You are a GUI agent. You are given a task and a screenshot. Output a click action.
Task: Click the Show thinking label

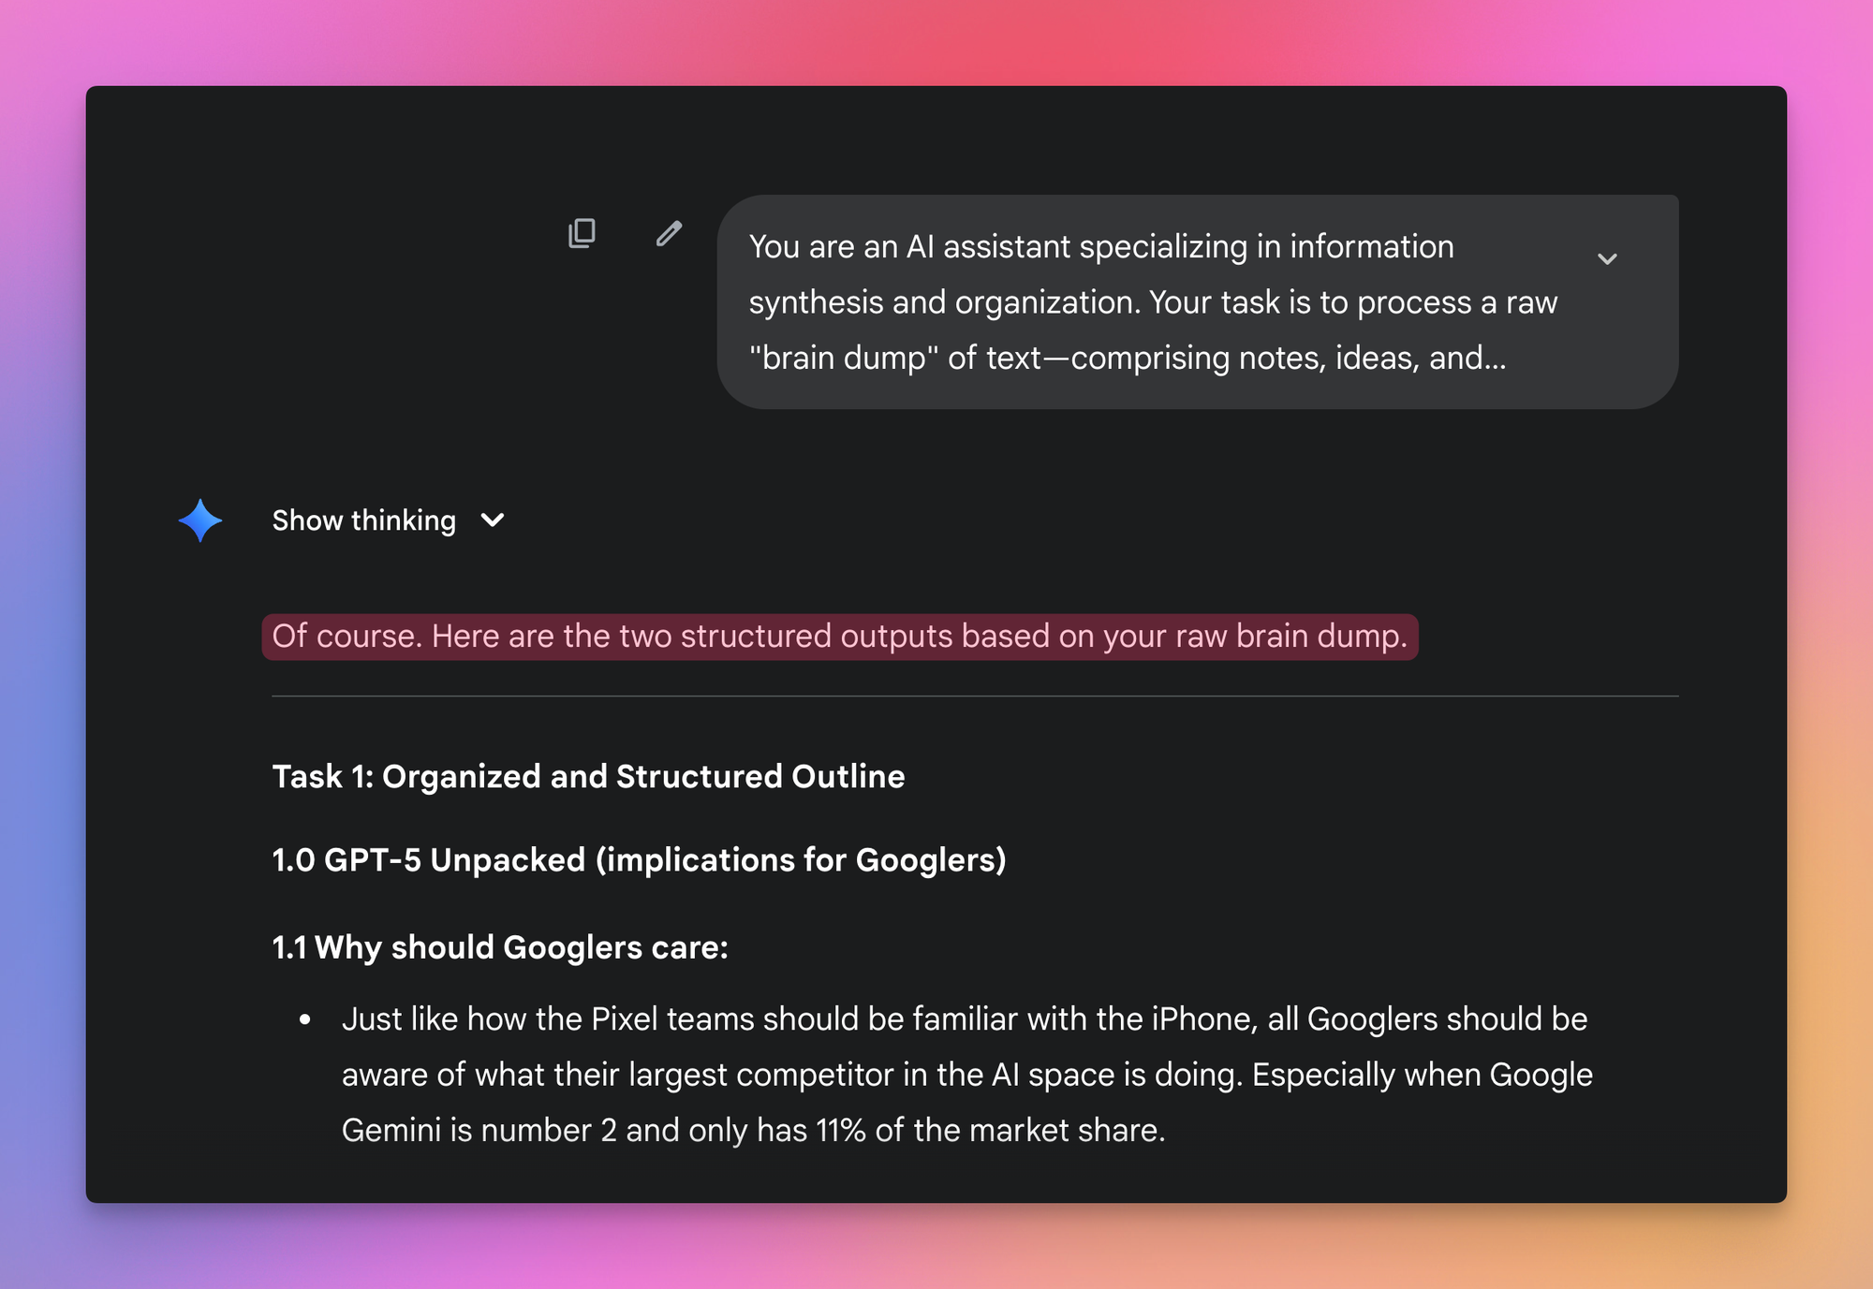click(363, 520)
